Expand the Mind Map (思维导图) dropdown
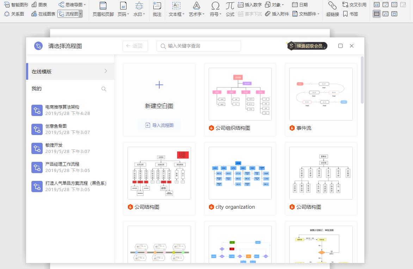The image size is (413, 269). (x=85, y=5)
